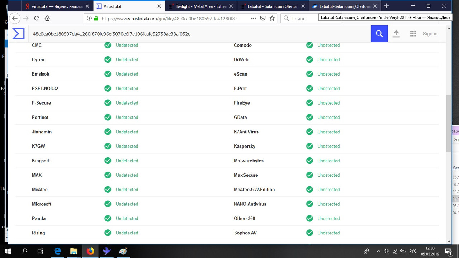This screenshot has height=258, width=459.
Task: Click the Jiangmin engine name
Action: 42,132
